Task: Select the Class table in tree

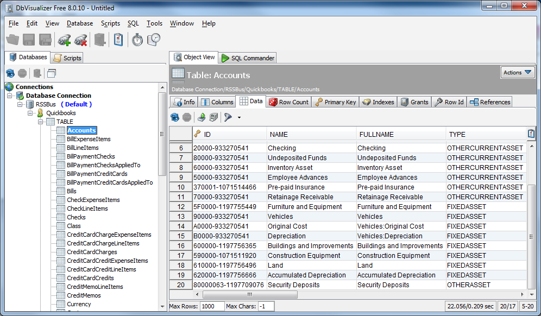Action: pyautogui.click(x=74, y=226)
